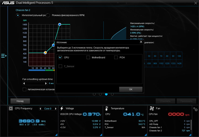Enable the MotherBoard heat source checkbox
This screenshot has height=137, width=199.
[x=88, y=57]
